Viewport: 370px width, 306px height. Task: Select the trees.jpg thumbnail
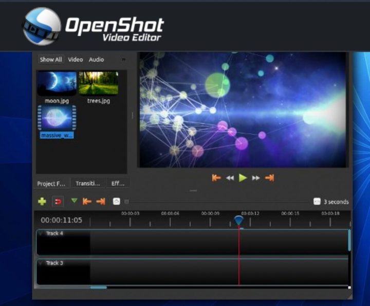click(98, 83)
